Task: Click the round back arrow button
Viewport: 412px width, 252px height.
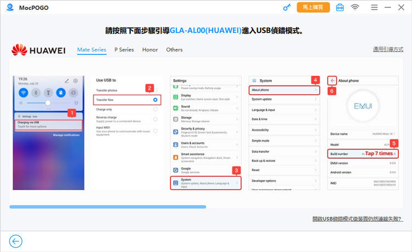Action: (16, 241)
